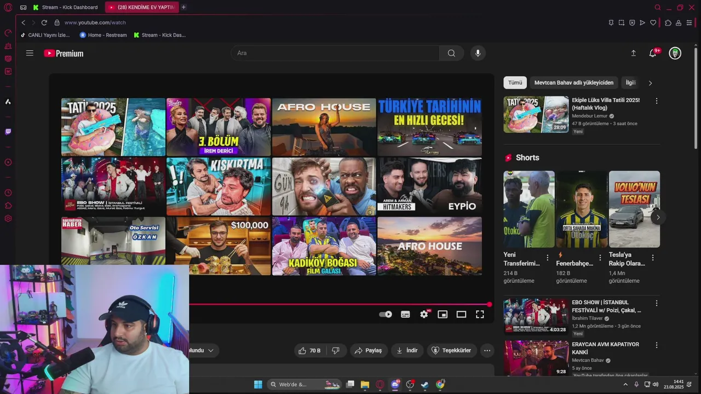Open the Stream - Kick Das... bookmark

pyautogui.click(x=159, y=35)
